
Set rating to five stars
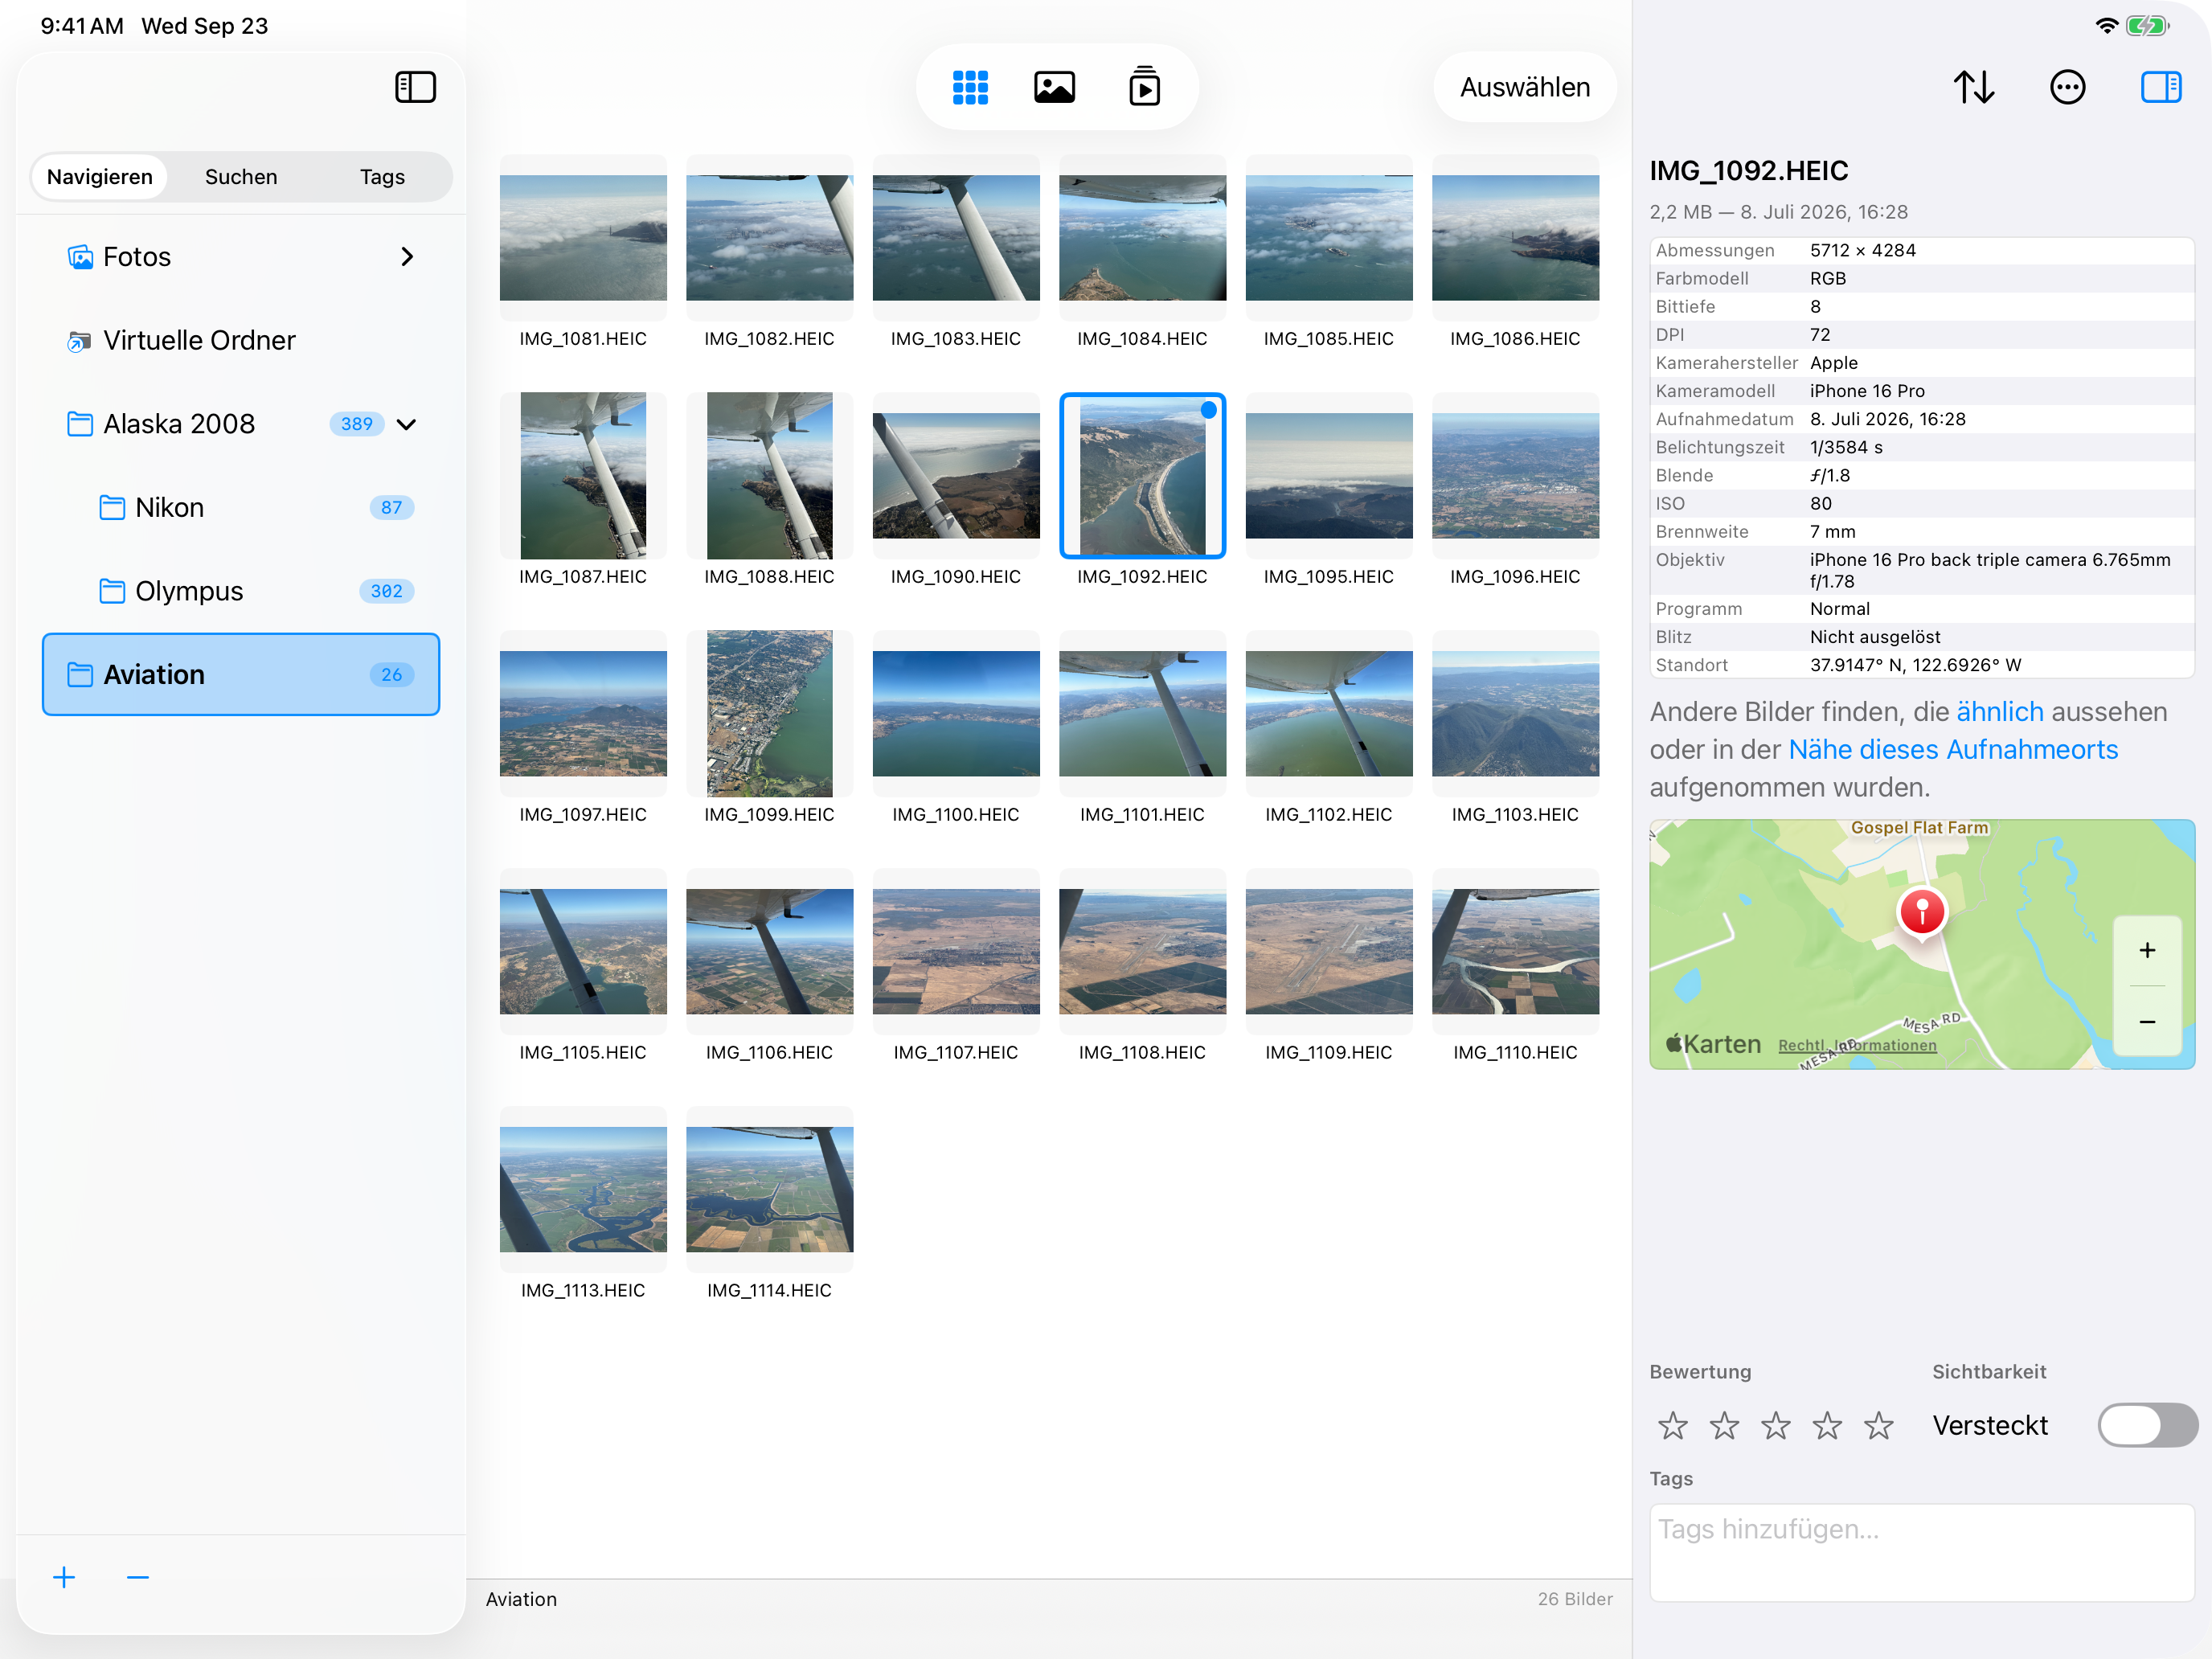(x=1878, y=1425)
